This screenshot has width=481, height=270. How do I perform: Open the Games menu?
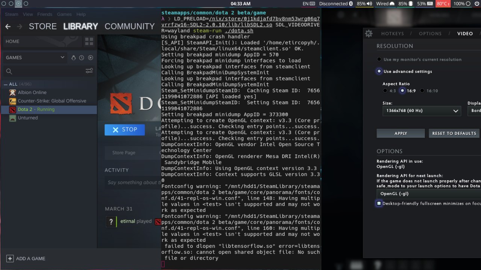[x=64, y=14]
